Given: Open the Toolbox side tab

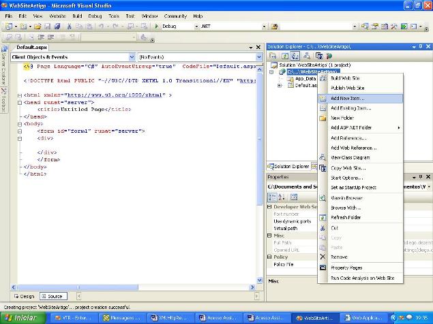Looking at the screenshot, I should (x=4, y=100).
